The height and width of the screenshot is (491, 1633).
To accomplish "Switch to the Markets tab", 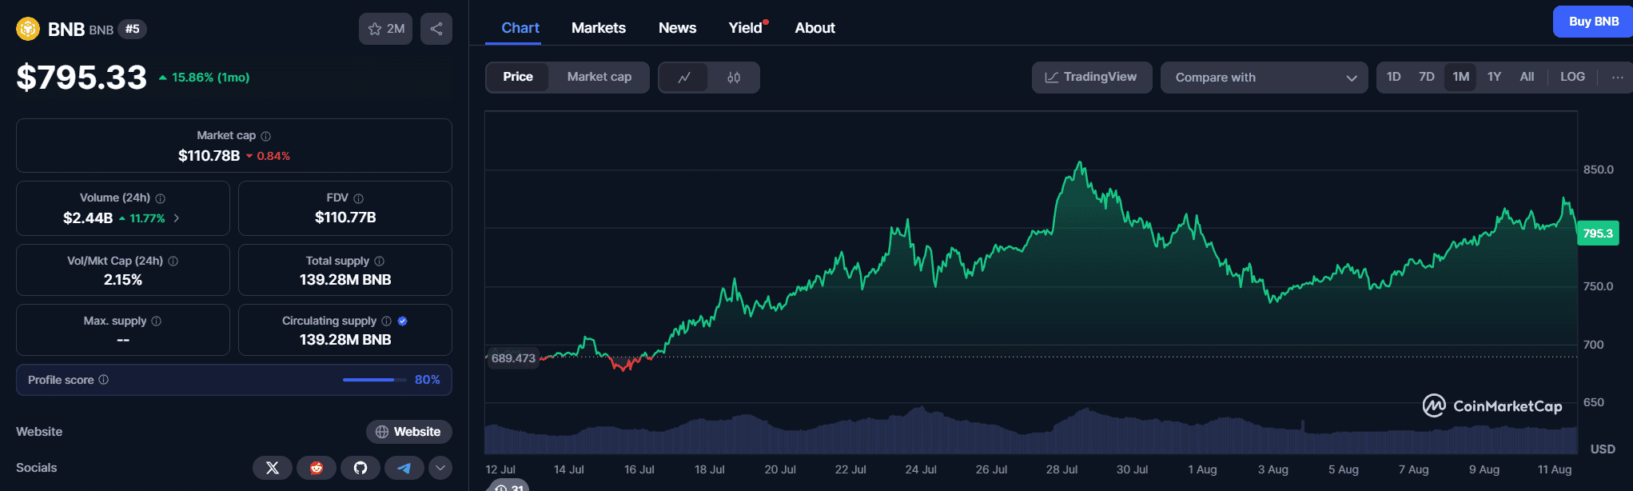I will (599, 28).
